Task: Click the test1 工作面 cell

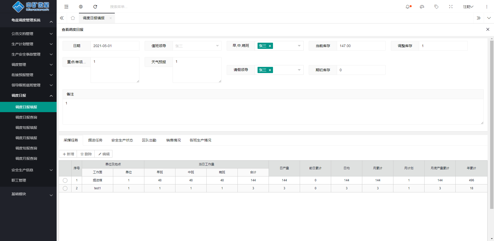Action: (x=98, y=189)
